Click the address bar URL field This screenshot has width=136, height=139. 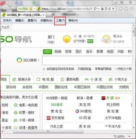coord(67,9)
